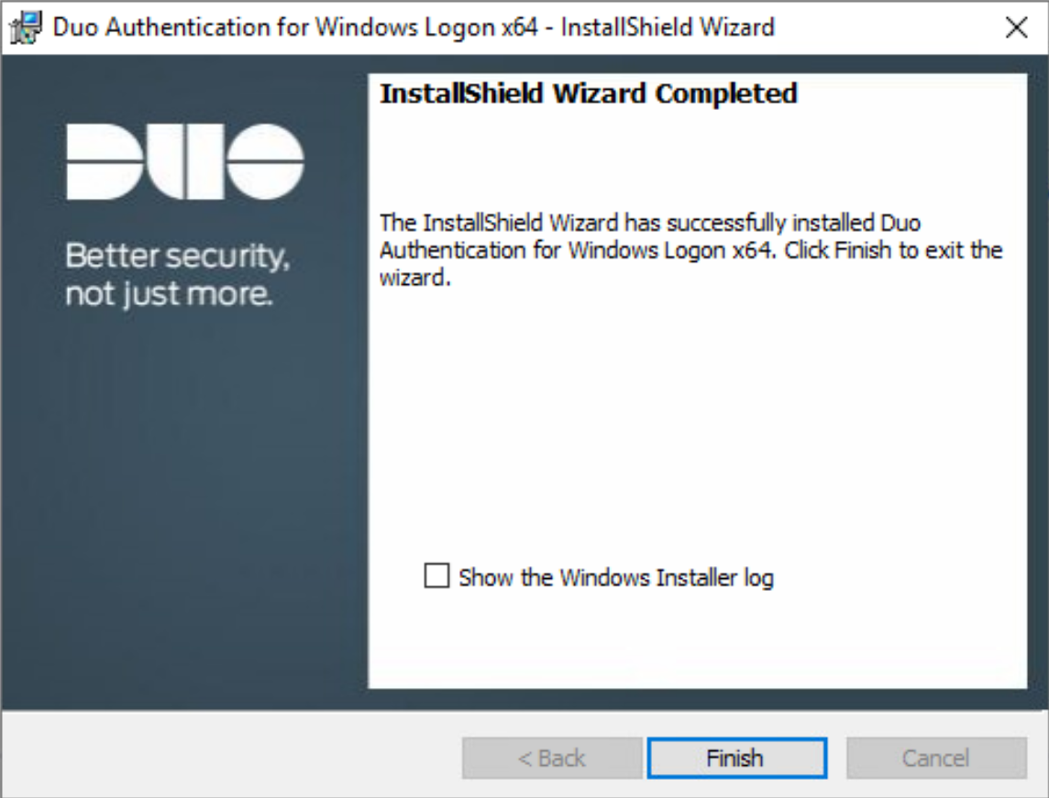Click the installer icon in the title bar
Image resolution: width=1049 pixels, height=798 pixels.
click(x=28, y=27)
